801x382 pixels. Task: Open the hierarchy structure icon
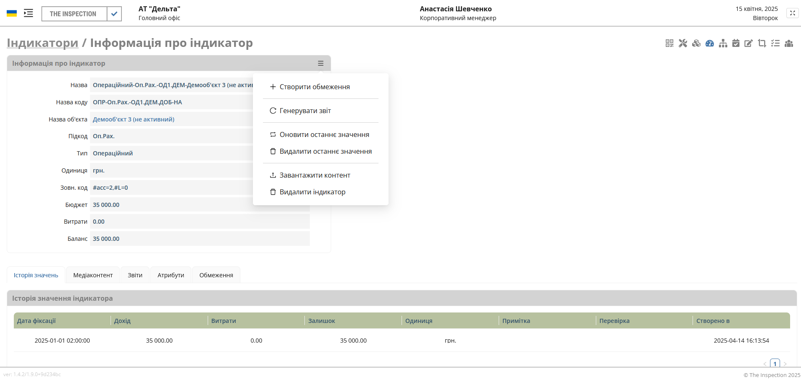click(723, 43)
